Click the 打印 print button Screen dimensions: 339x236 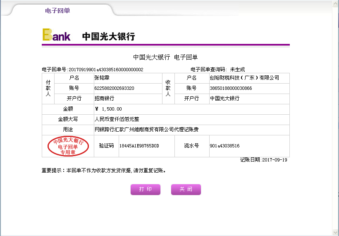(145, 190)
